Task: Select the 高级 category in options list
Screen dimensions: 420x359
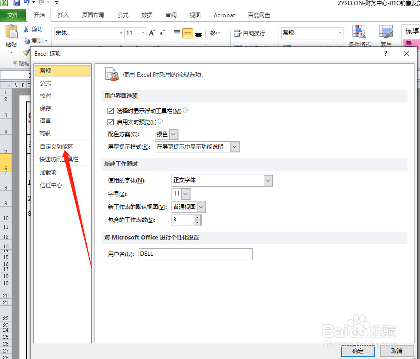Action: tap(63, 133)
